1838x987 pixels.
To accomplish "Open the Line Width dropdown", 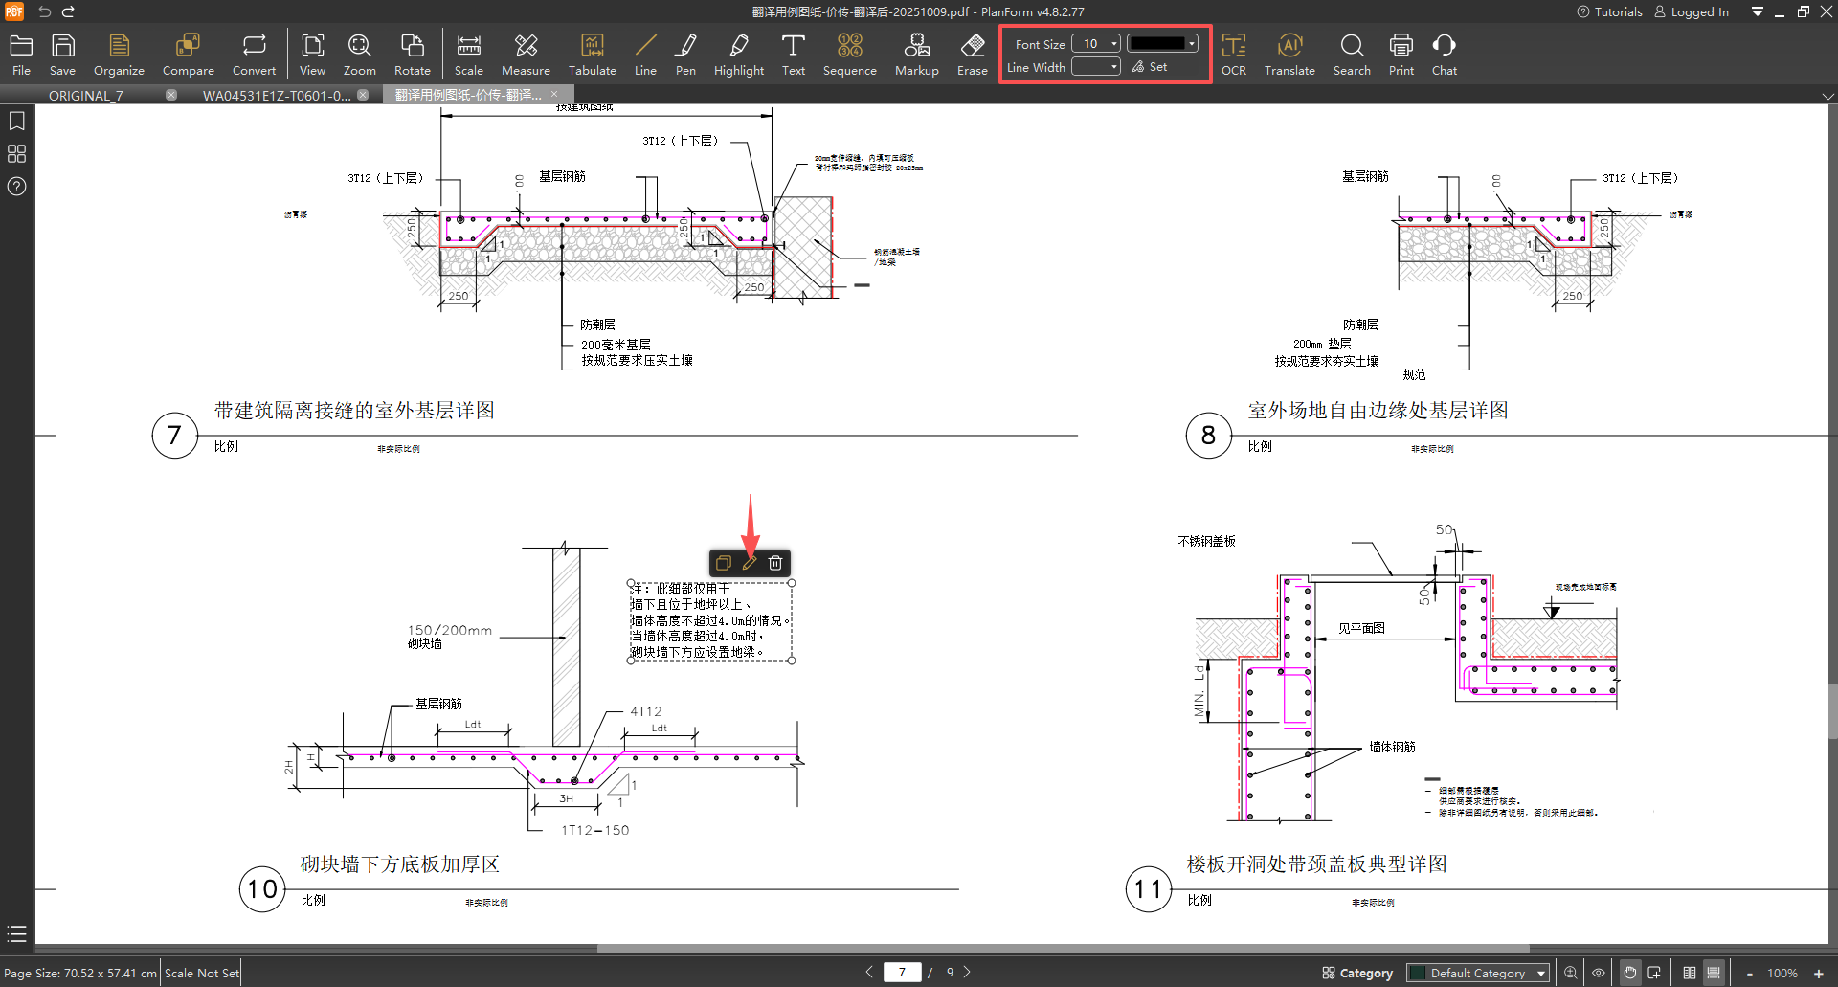I will click(1114, 67).
